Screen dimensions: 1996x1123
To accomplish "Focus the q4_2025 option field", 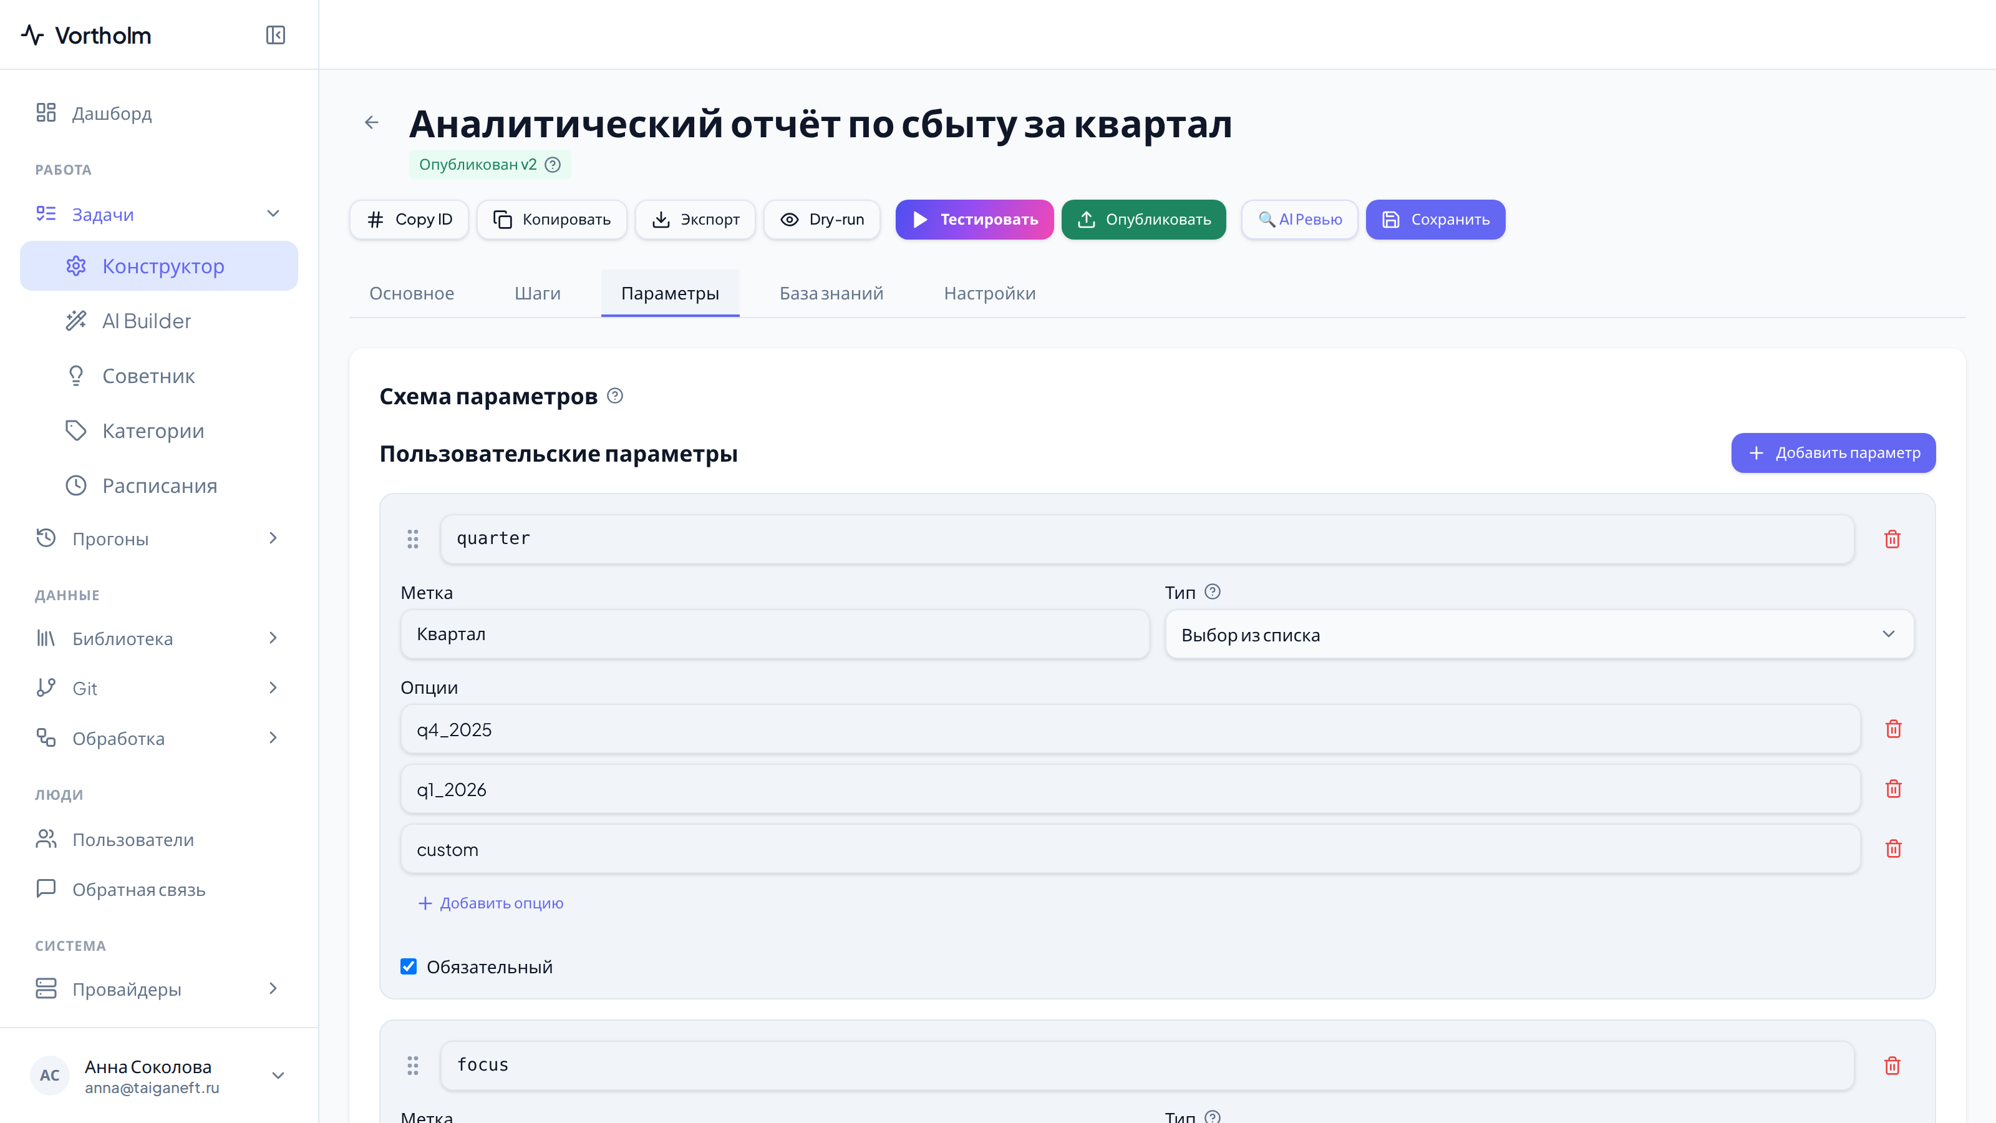I will tap(1130, 729).
